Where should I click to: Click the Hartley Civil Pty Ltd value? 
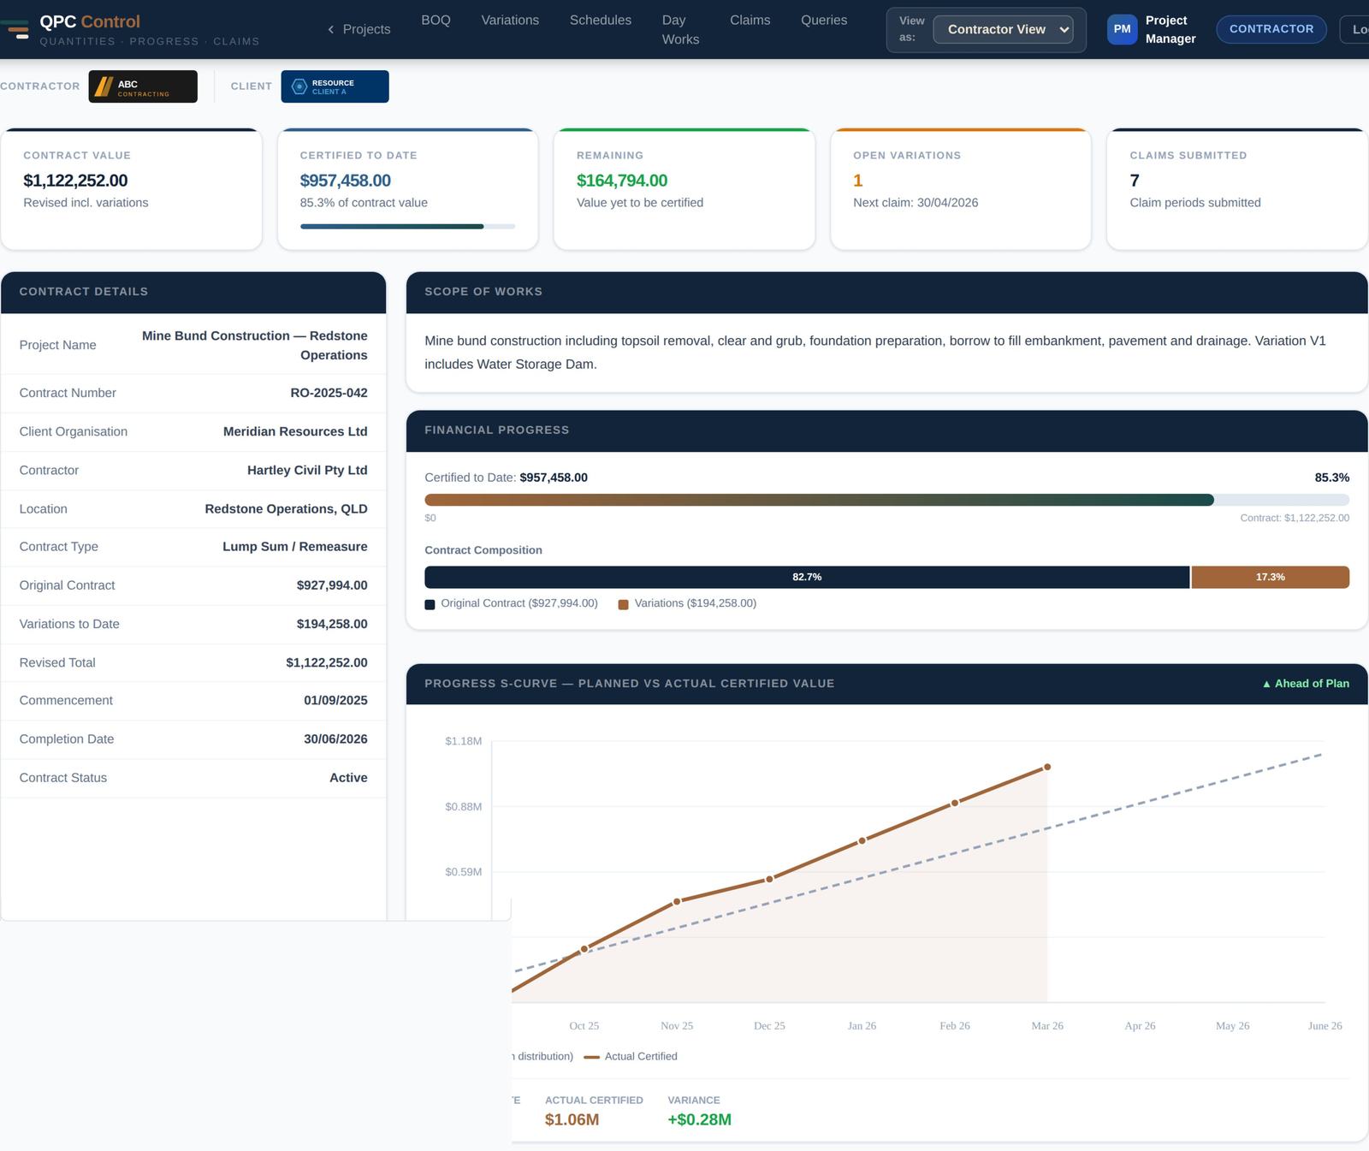(x=307, y=470)
